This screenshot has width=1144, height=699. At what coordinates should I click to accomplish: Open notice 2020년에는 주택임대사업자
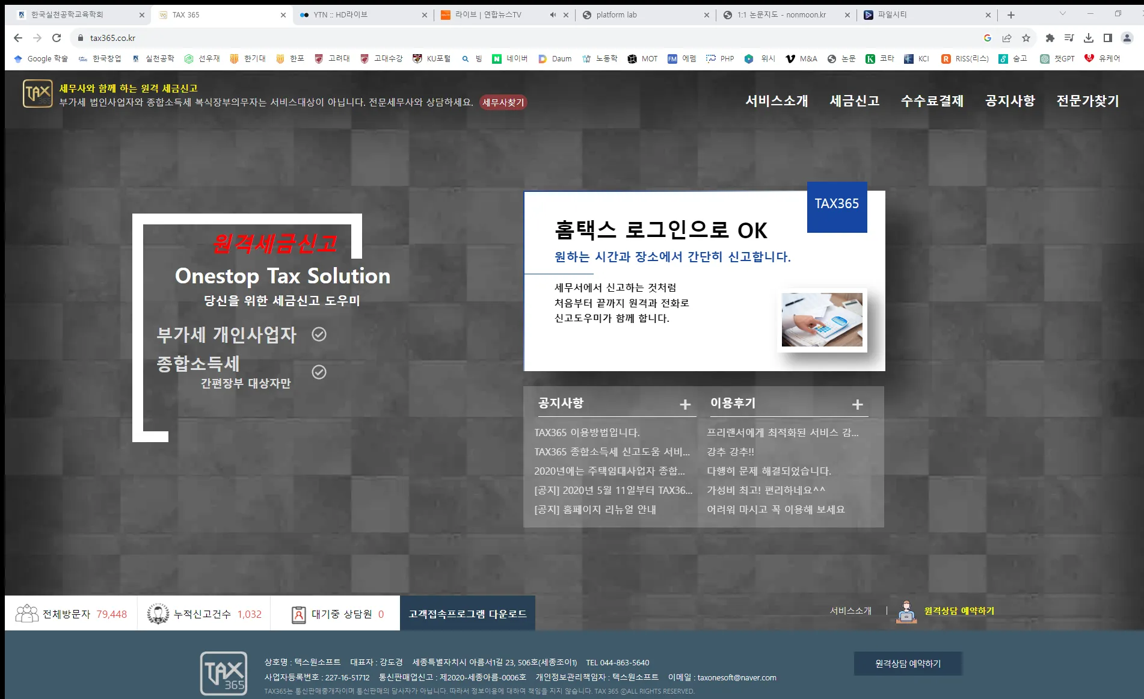point(609,471)
